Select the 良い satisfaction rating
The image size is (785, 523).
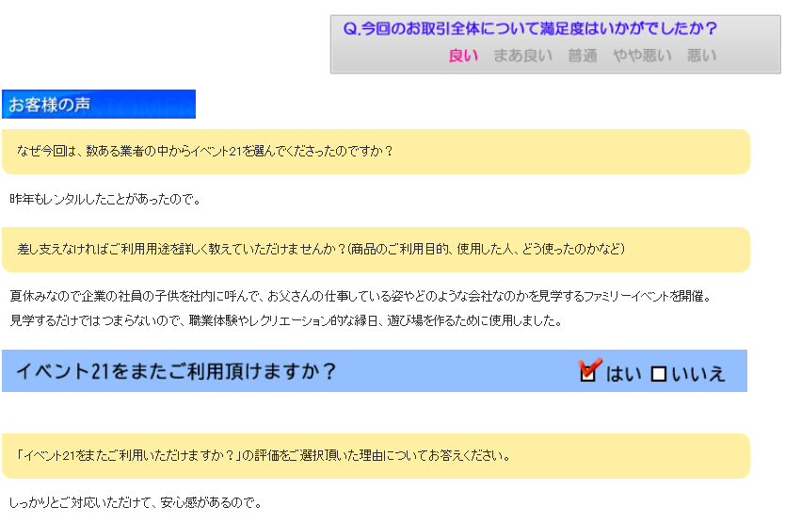coord(463,56)
